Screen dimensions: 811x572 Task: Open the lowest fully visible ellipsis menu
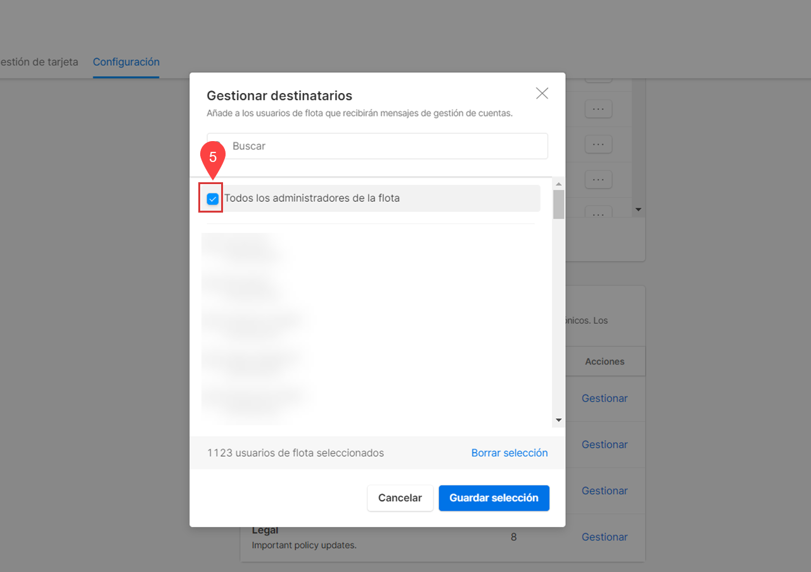coord(598,180)
